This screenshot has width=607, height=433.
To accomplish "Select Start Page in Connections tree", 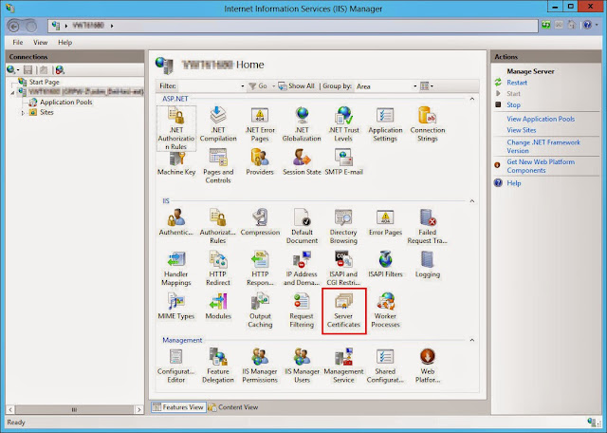I will coord(44,83).
